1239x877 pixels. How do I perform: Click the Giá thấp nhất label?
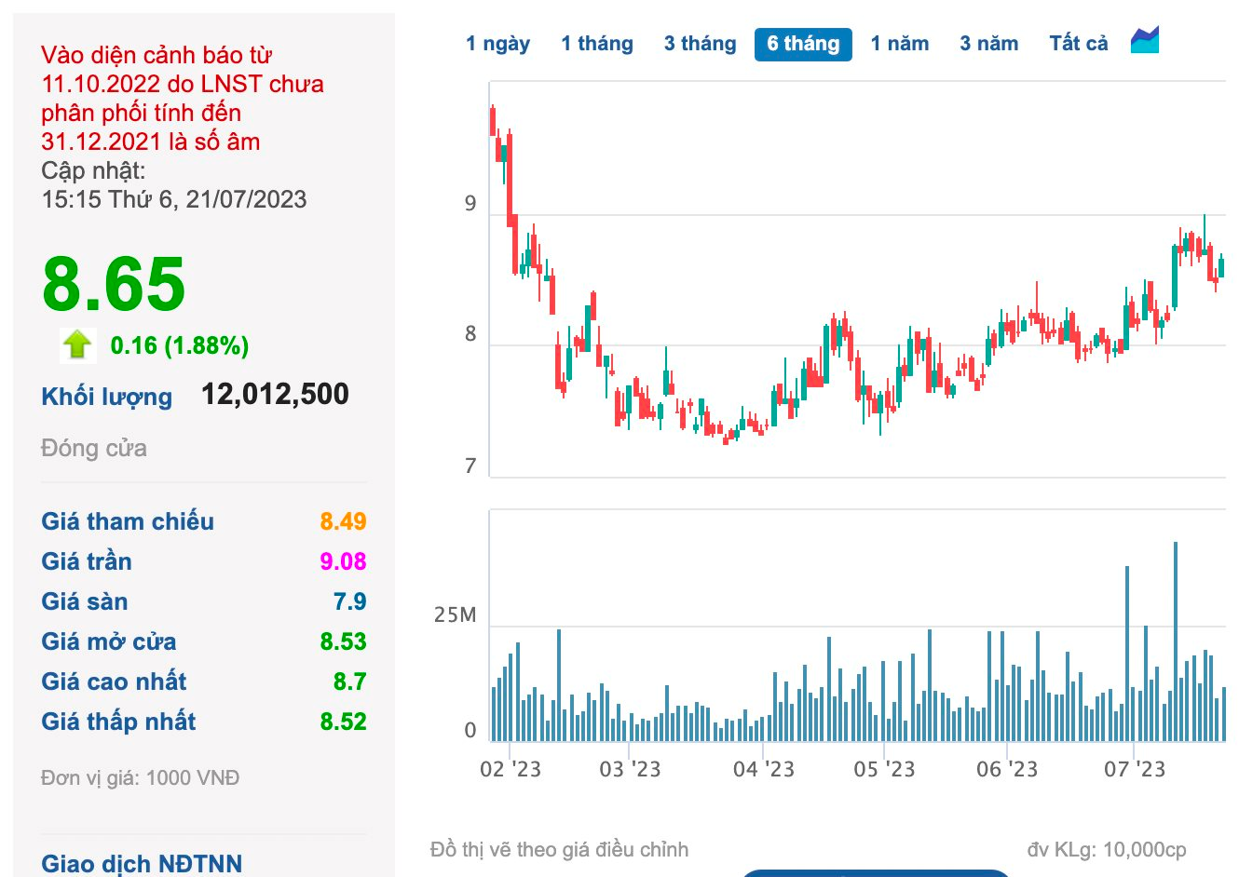(x=118, y=722)
